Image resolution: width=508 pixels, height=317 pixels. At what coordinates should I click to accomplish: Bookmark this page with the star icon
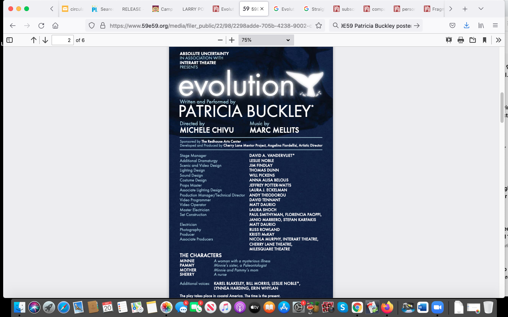318,25
